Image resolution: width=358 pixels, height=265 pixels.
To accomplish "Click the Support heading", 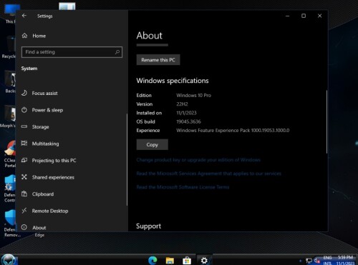I will click(x=148, y=226).
